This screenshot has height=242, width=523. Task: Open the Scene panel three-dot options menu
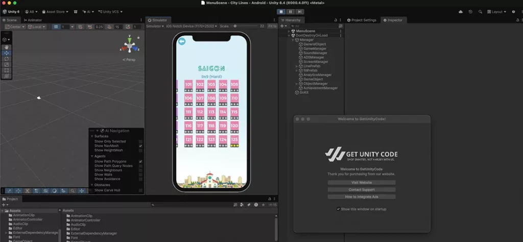[x=141, y=20]
